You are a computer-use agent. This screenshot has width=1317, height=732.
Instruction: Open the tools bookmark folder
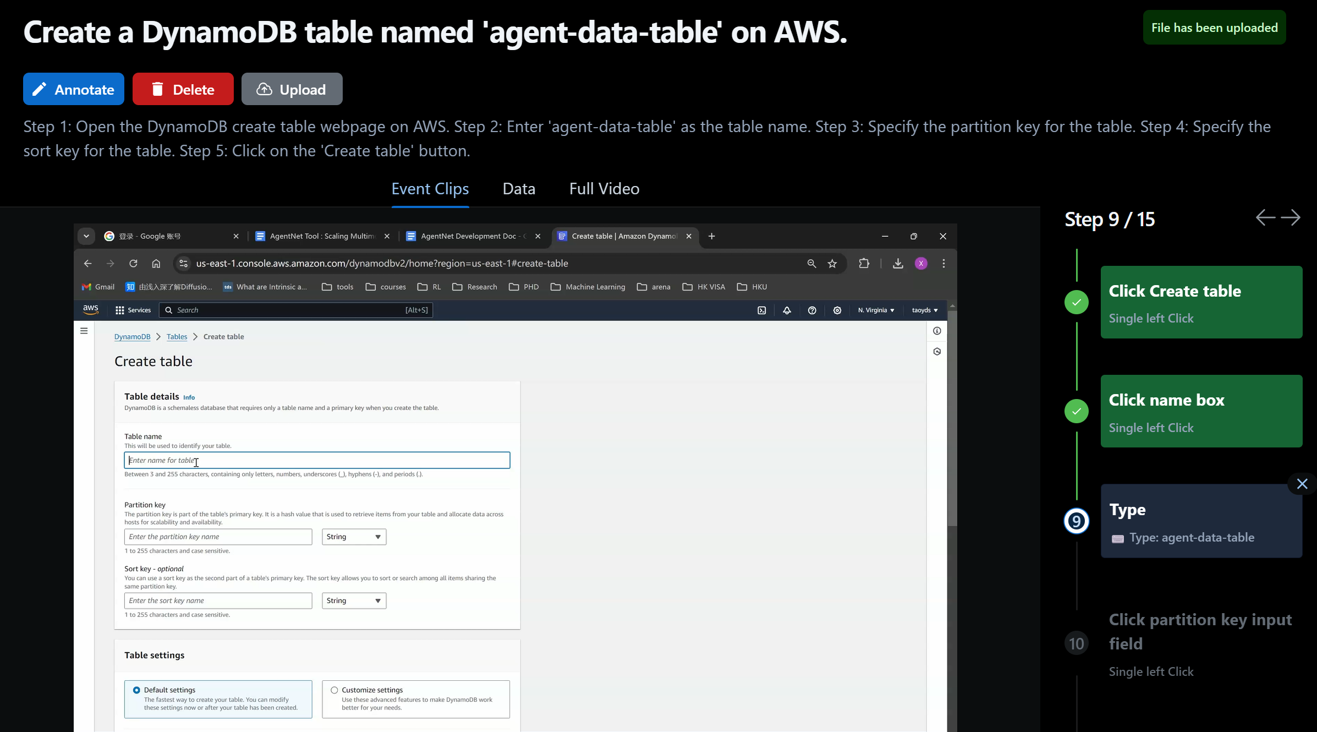(338, 287)
